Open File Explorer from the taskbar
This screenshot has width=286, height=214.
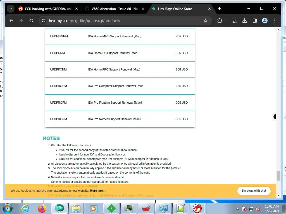point(76,208)
